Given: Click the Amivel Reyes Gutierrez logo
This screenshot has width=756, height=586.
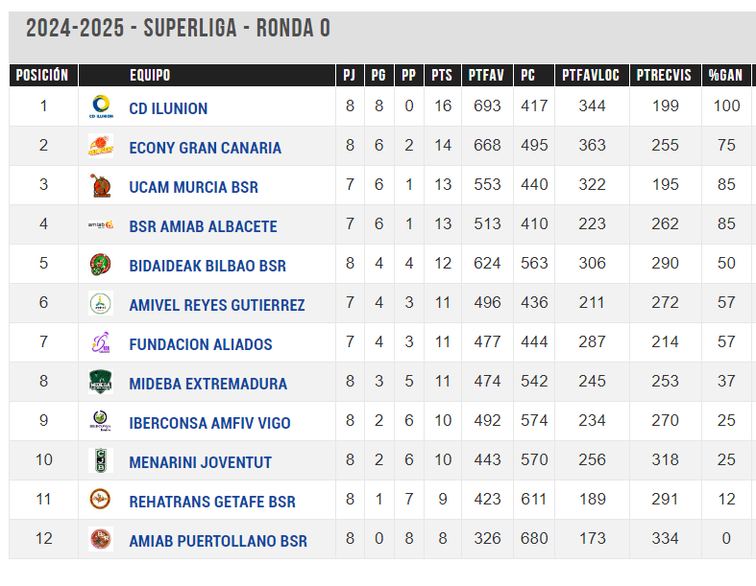Looking at the screenshot, I should 101,303.
